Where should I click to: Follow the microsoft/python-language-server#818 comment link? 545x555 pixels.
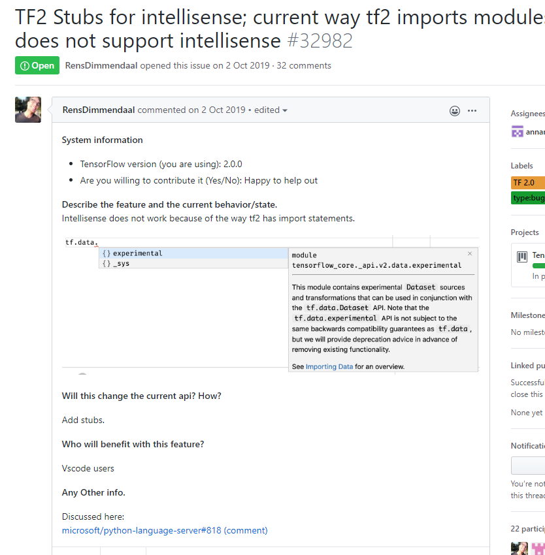164,530
